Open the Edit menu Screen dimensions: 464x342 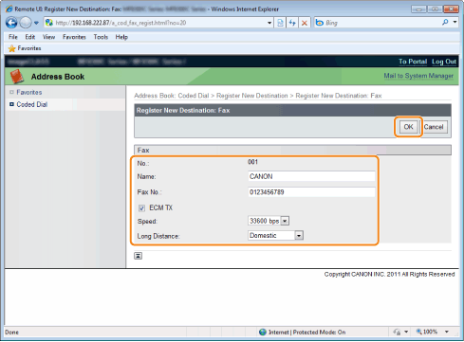click(30, 37)
